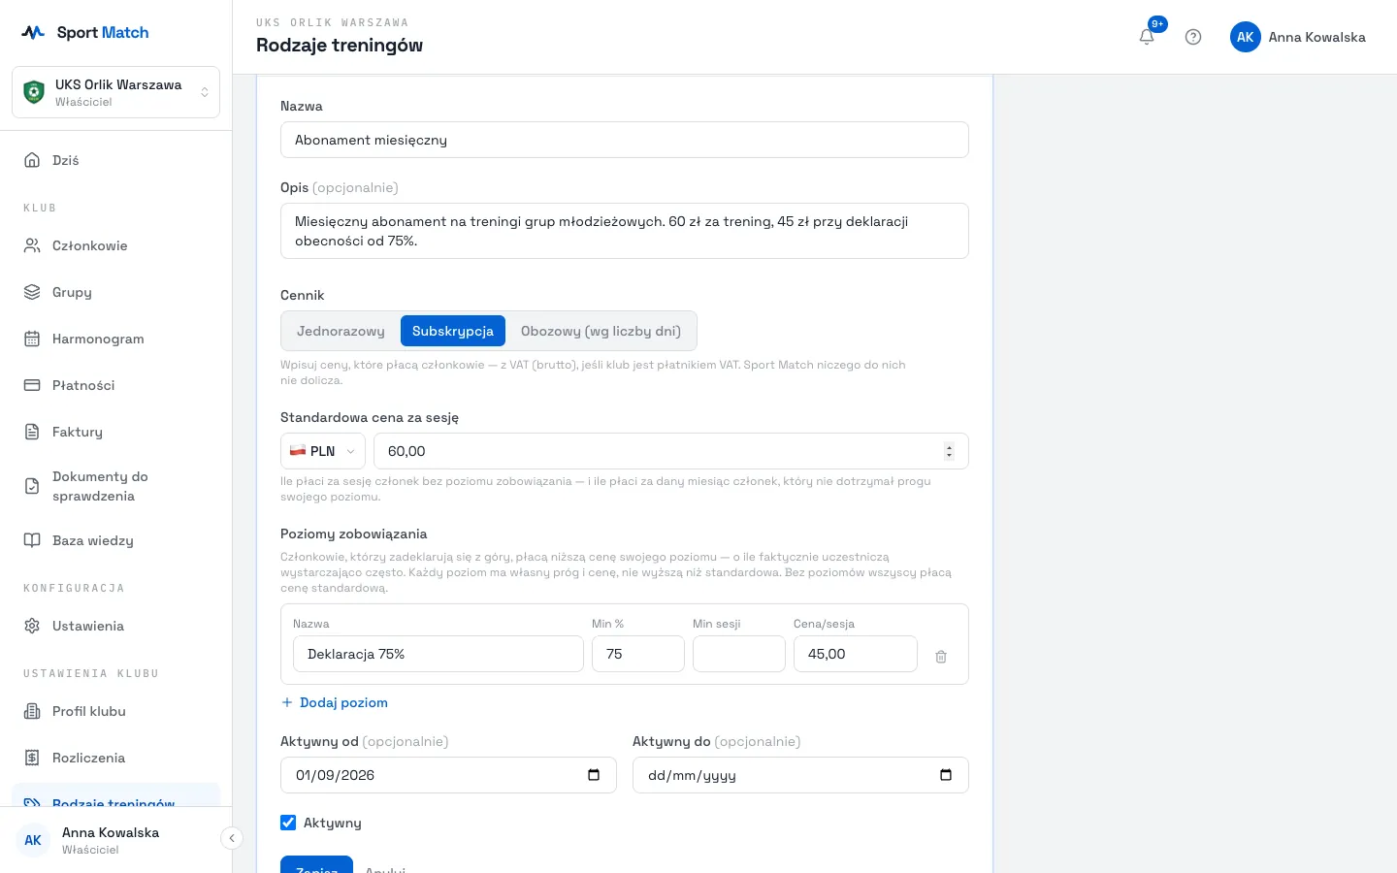This screenshot has height=873, width=1397.
Task: Click the price stepper arrows
Action: coord(949,451)
